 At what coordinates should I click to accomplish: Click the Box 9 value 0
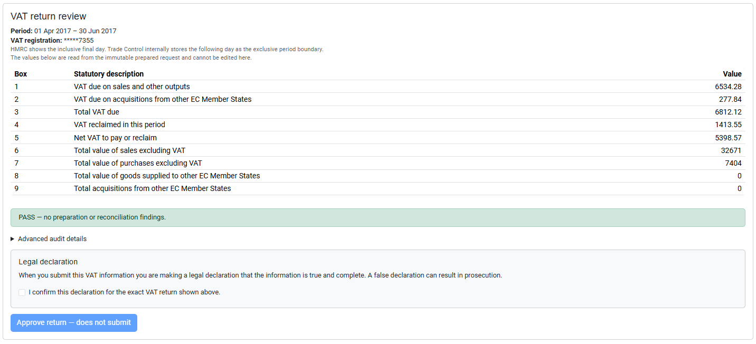tap(740, 188)
